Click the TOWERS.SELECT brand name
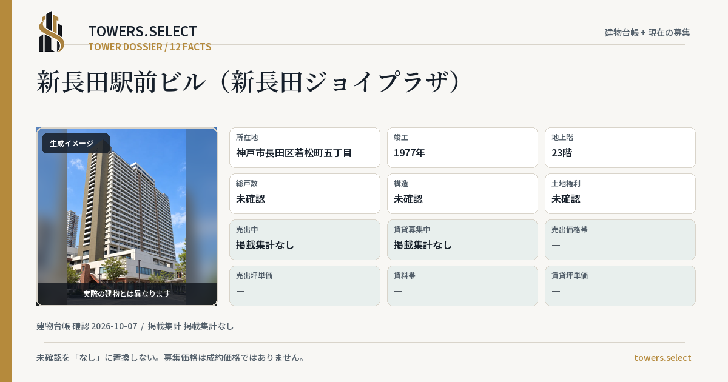 [143, 32]
